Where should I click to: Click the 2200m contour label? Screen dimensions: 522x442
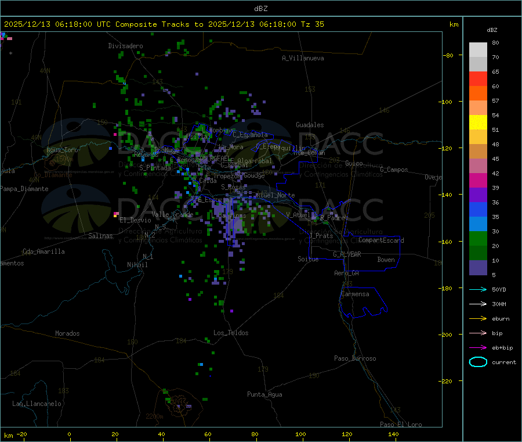point(154,416)
